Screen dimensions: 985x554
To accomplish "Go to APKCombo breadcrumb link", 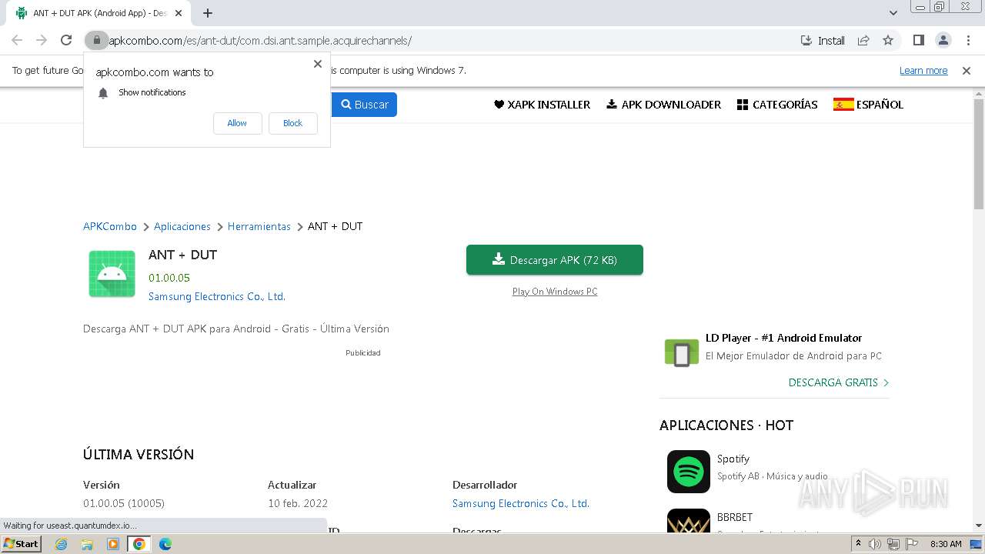I will pyautogui.click(x=110, y=226).
